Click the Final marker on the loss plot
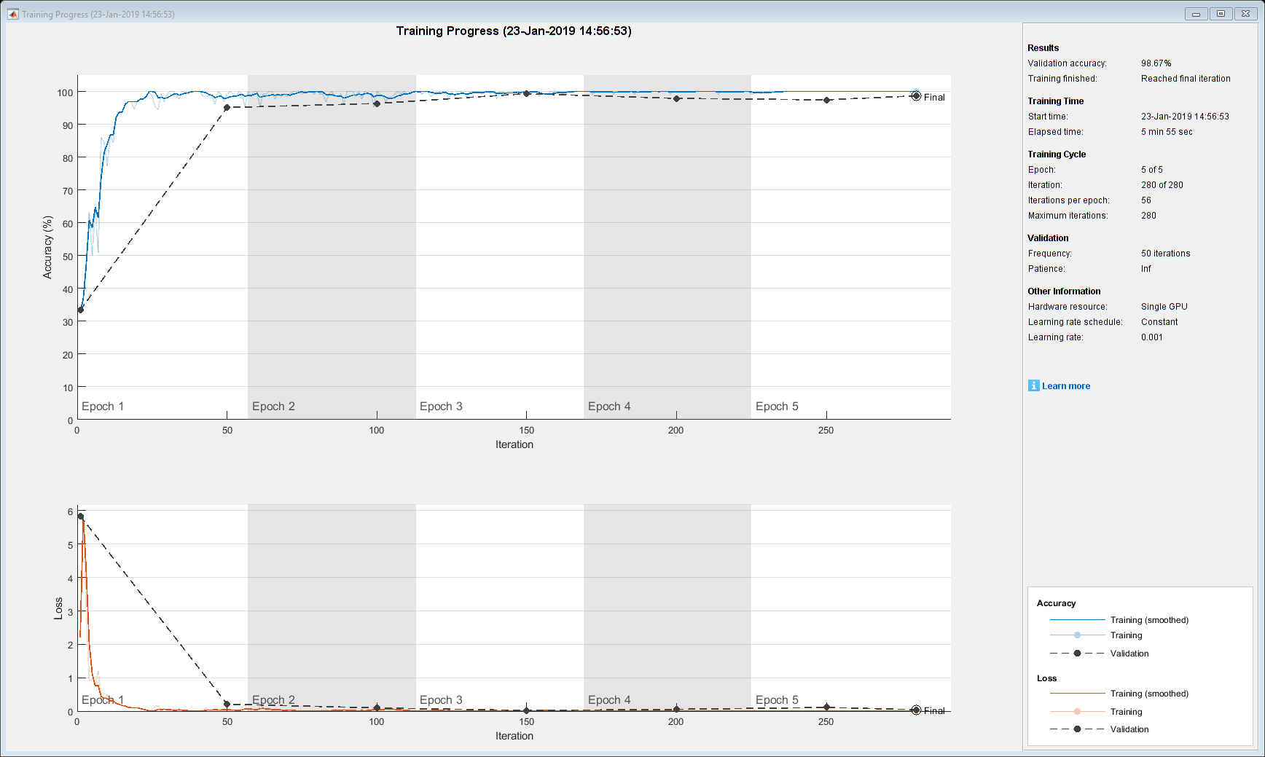The height and width of the screenshot is (757, 1265). (x=916, y=710)
